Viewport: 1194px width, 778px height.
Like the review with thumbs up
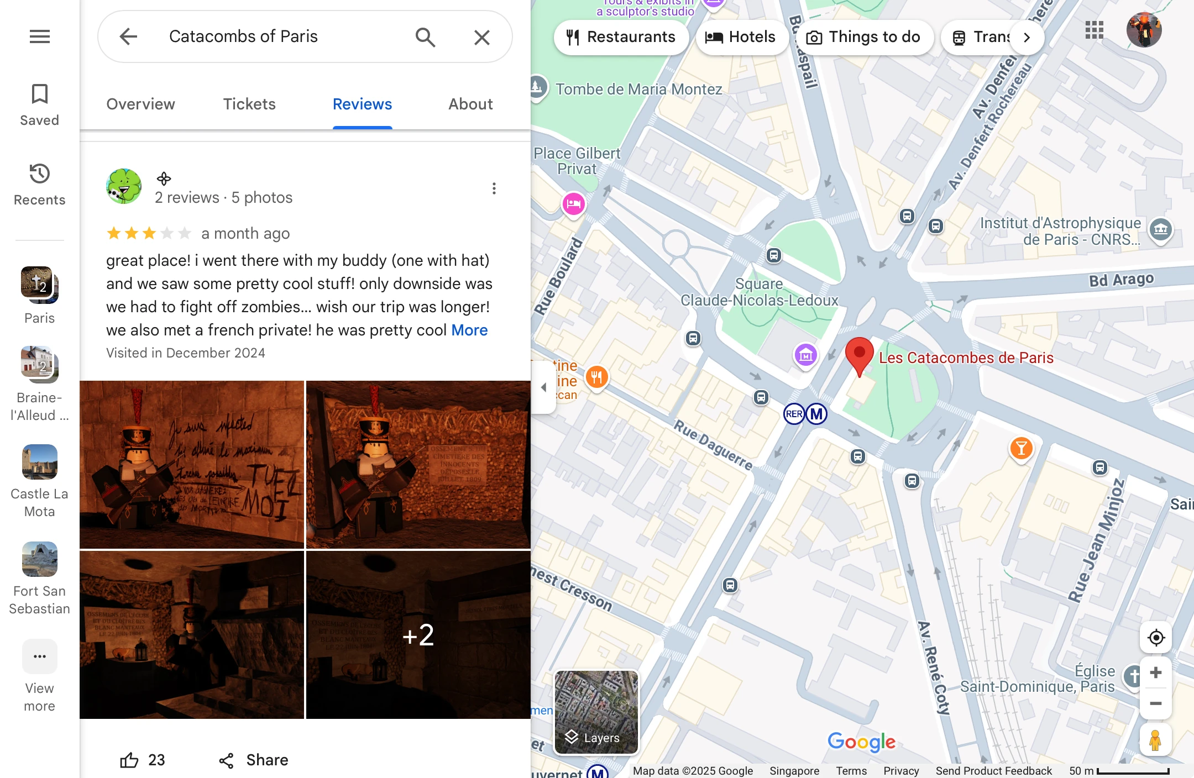point(130,760)
